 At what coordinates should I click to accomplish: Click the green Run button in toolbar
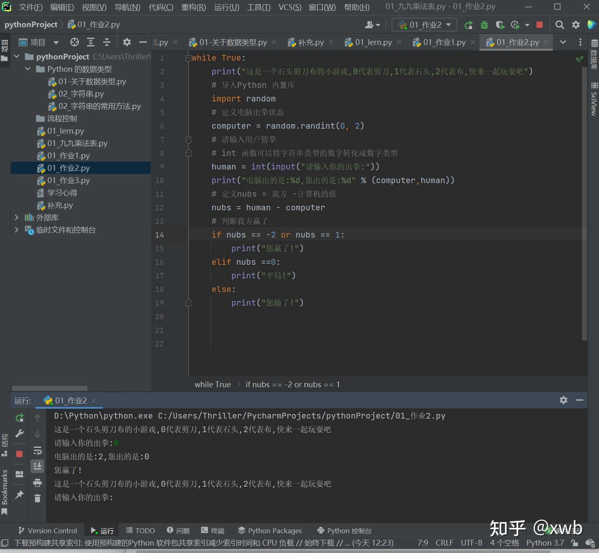coord(468,25)
